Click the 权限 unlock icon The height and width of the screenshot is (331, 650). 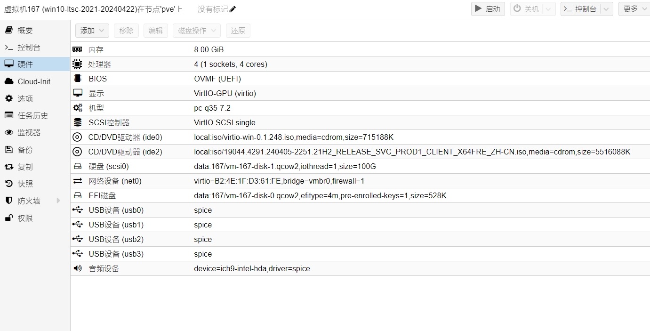click(x=8, y=218)
